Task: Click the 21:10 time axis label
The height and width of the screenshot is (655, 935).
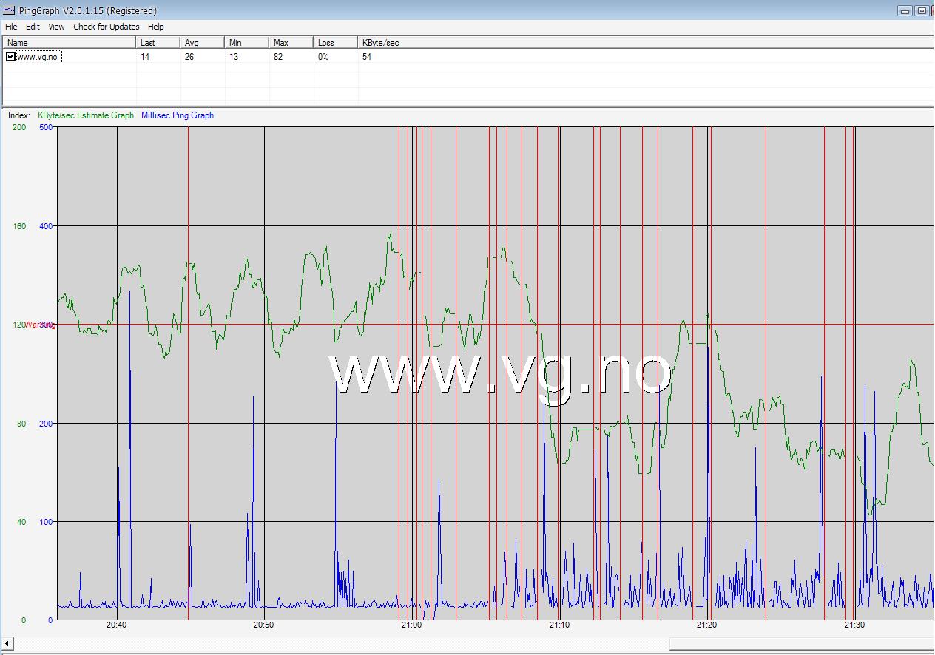Action: 559,625
